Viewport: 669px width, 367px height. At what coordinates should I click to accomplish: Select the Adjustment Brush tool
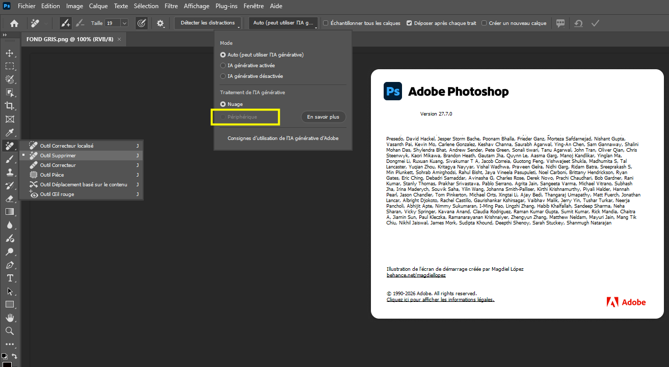pyautogui.click(x=9, y=238)
